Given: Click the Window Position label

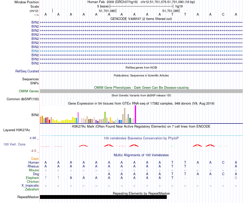Looking at the screenshot, I should [x=27, y=2].
